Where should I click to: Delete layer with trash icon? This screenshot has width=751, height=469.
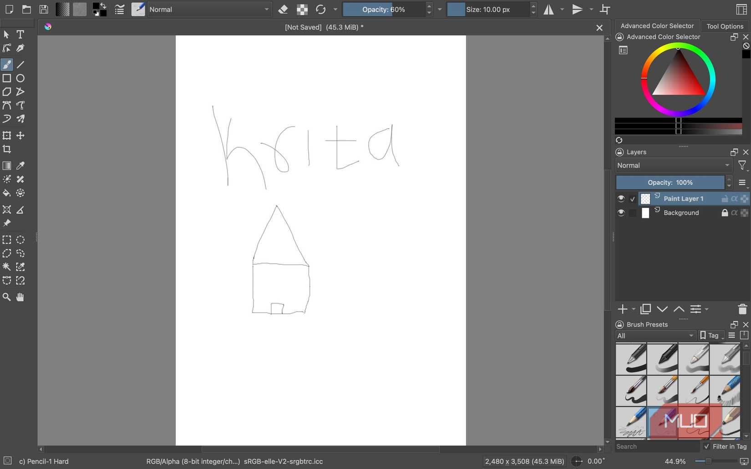(x=742, y=309)
